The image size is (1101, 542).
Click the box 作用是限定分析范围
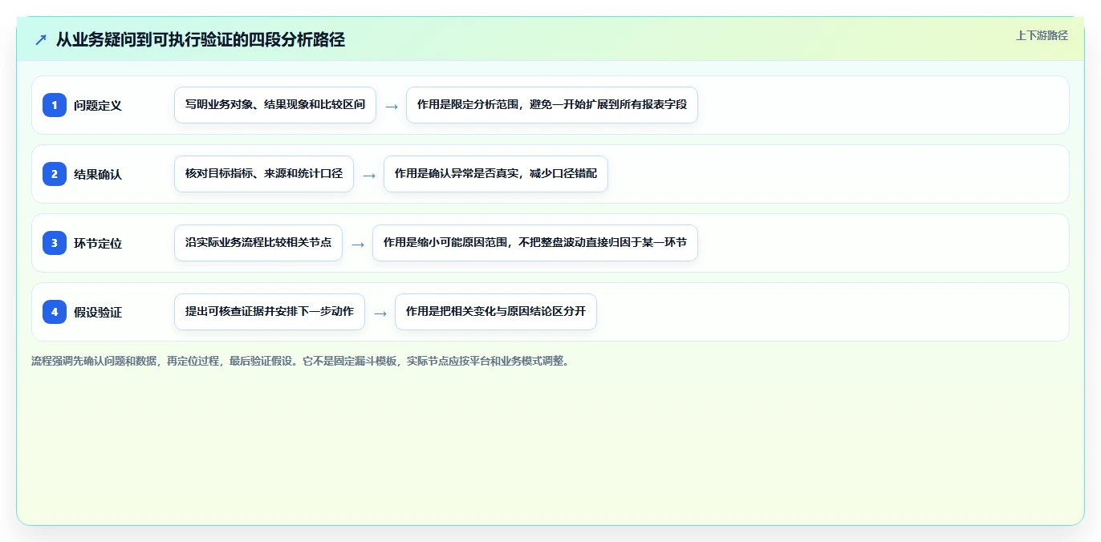pyautogui.click(x=552, y=105)
